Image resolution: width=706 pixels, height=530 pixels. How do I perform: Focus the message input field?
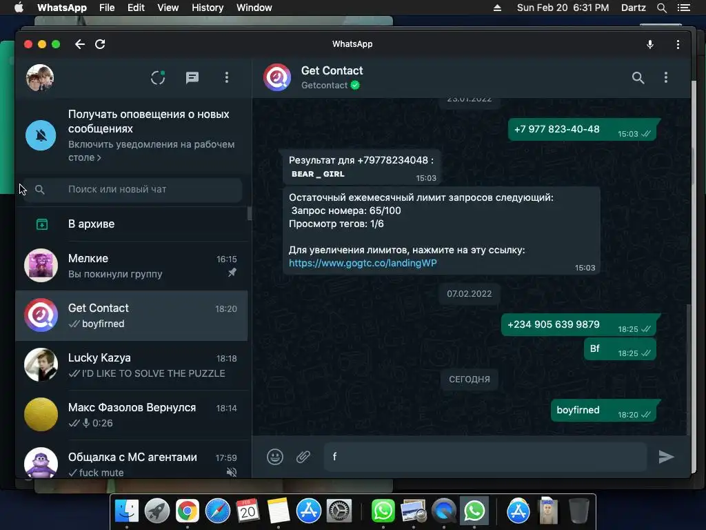point(485,457)
